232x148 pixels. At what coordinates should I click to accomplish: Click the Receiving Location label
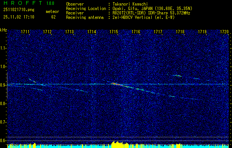86,9
